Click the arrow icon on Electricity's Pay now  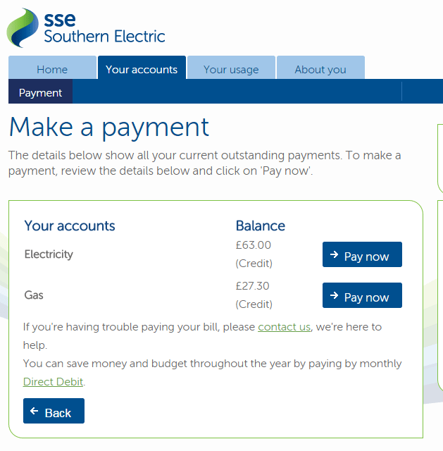click(335, 255)
